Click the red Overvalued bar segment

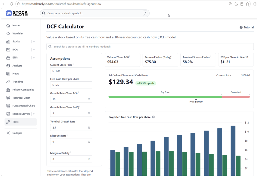coord(236,97)
